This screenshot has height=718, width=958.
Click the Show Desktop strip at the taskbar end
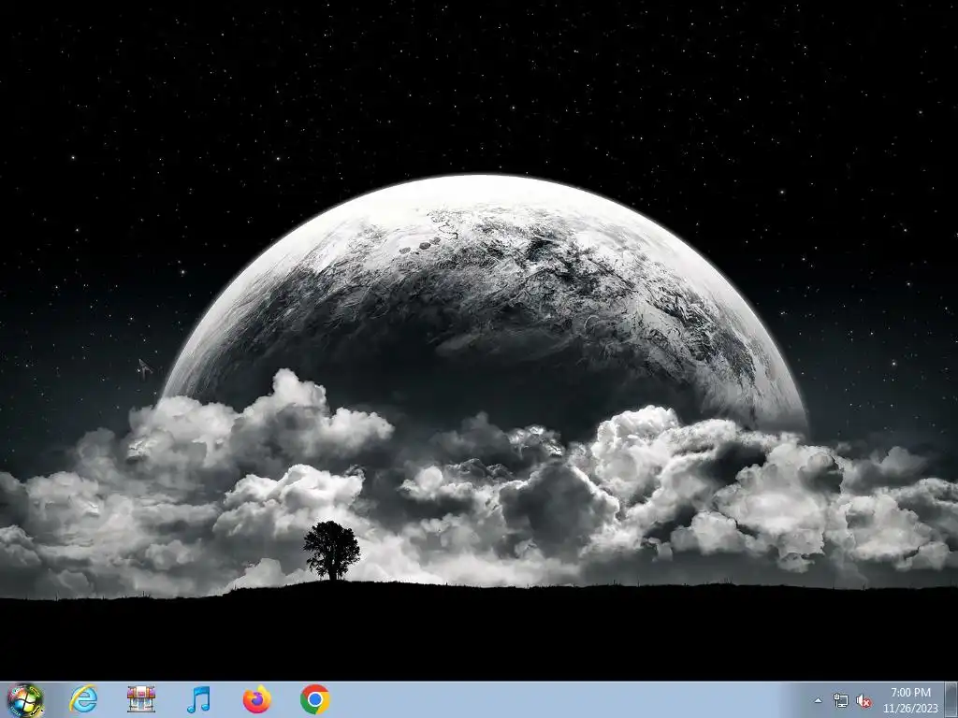[951, 699]
